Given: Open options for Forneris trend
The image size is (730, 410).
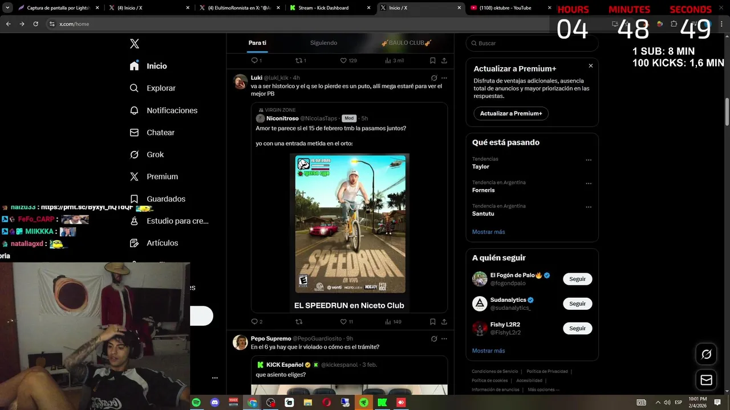Looking at the screenshot, I should pyautogui.click(x=589, y=183).
